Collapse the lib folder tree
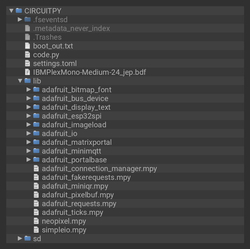 [20, 81]
